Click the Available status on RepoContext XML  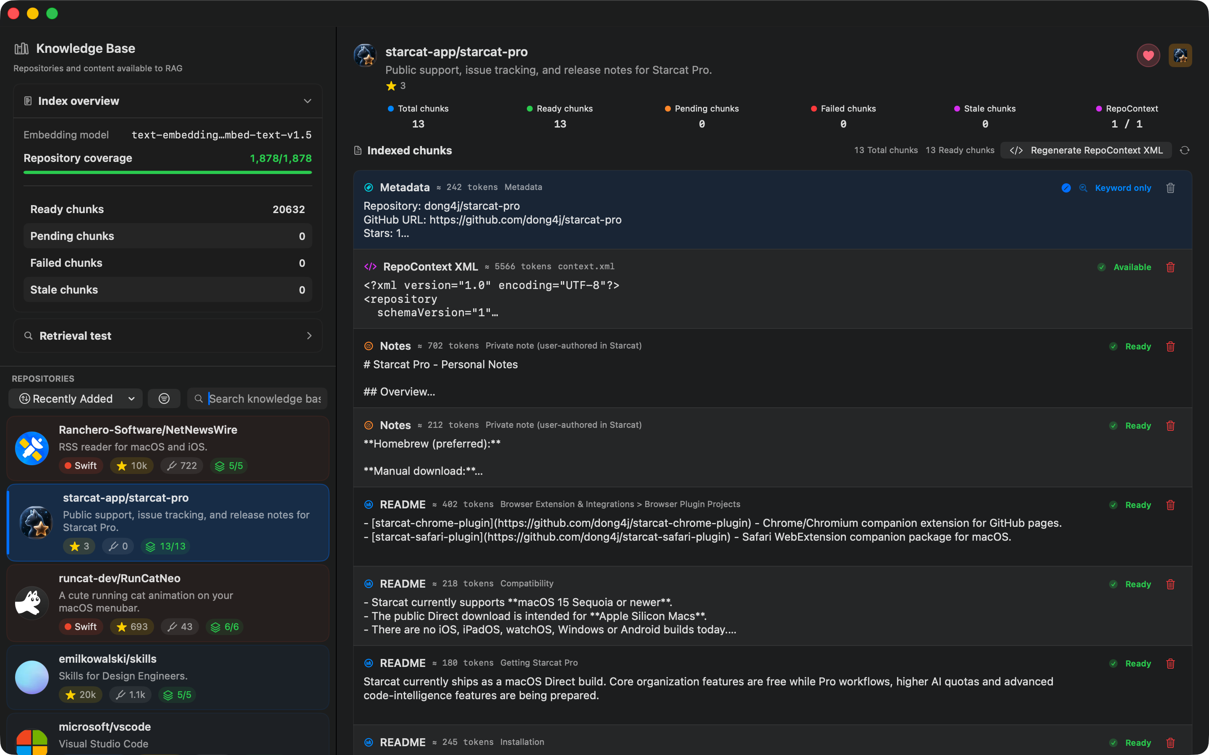click(x=1132, y=267)
